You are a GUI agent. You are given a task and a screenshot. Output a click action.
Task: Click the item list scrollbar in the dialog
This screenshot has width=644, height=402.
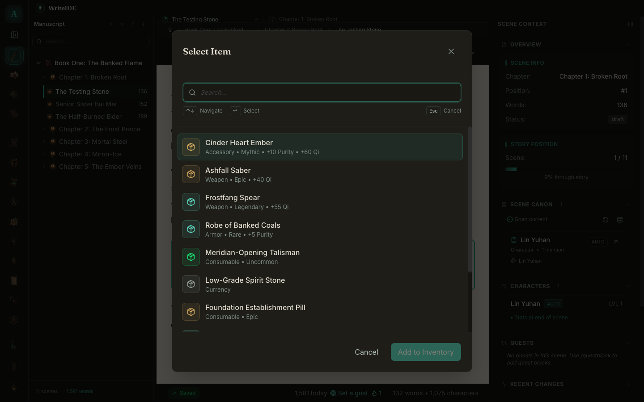[x=470, y=200]
